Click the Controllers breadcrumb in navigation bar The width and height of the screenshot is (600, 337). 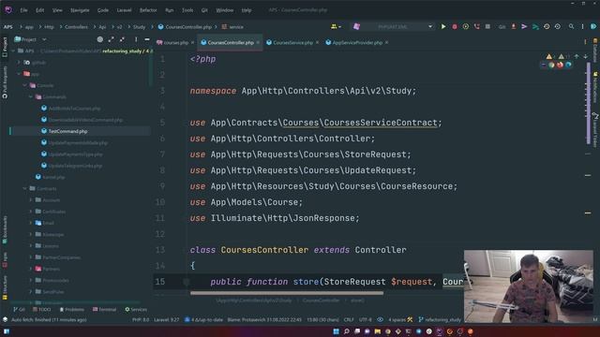(76, 27)
